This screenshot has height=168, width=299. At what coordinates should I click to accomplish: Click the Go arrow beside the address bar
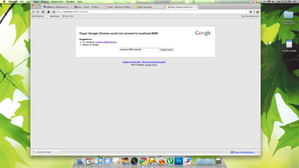pyautogui.click(x=251, y=12)
